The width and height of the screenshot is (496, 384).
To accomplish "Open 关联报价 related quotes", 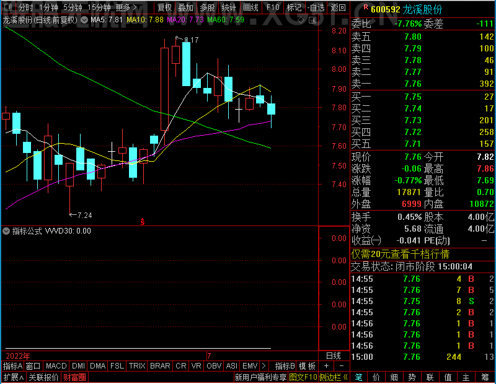I will 43,377.
